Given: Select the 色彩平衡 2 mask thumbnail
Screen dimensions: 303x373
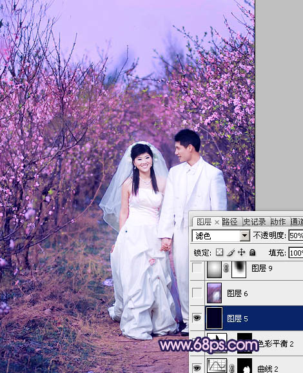Looking at the screenshot, I should tap(245, 343).
